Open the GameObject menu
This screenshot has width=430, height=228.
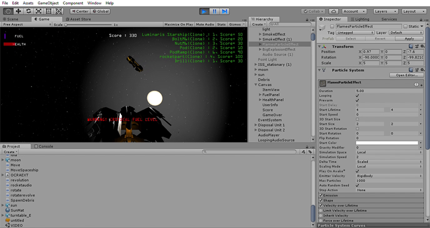click(x=48, y=3)
